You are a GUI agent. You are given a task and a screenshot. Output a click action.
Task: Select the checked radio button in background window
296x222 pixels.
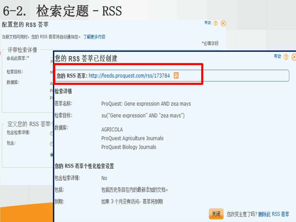tap(51, 155)
